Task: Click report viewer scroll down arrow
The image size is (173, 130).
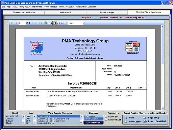Action: click(x=163, y=109)
